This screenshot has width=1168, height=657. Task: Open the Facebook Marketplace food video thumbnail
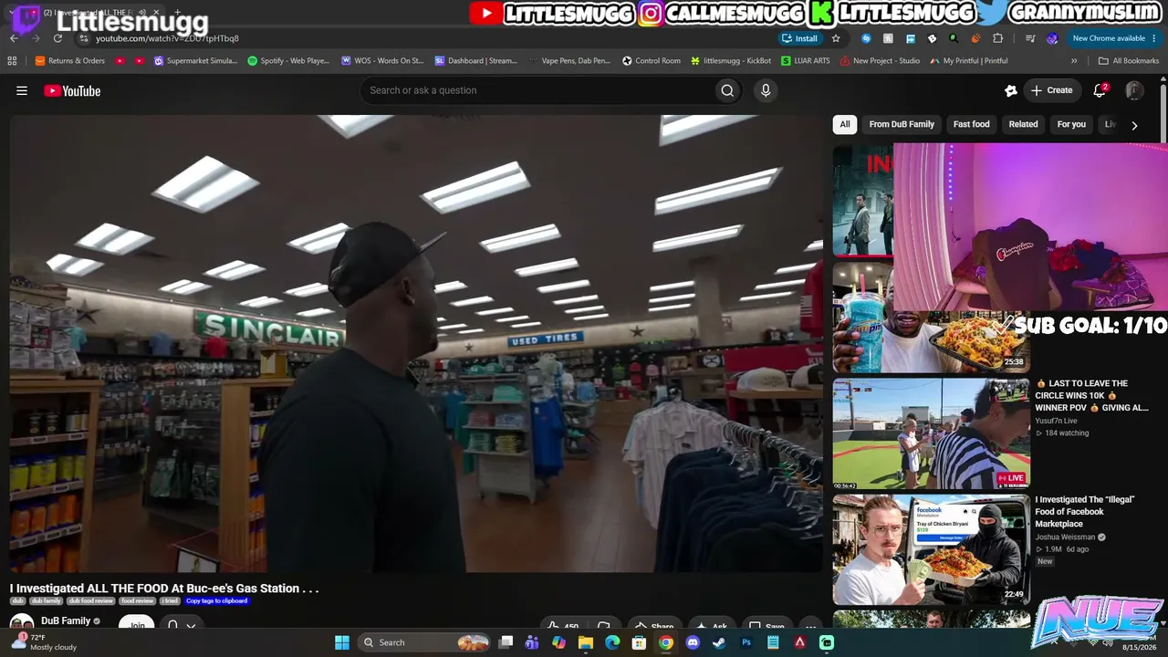932,549
